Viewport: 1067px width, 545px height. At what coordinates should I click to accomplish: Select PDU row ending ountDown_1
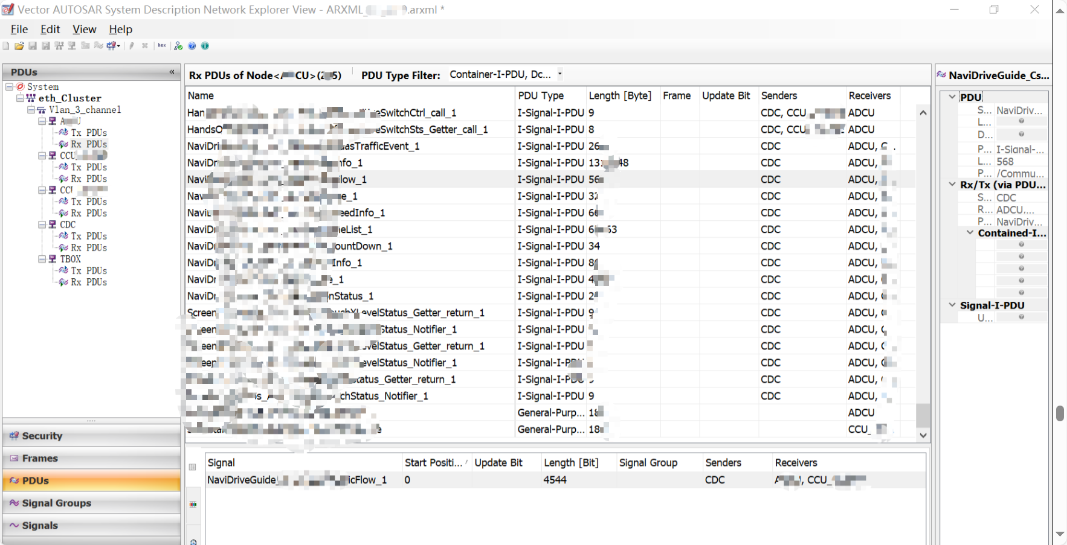click(550, 246)
